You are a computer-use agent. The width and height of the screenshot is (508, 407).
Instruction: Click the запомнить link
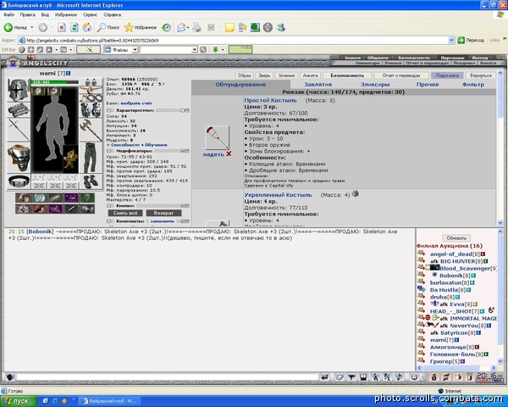[163, 221]
